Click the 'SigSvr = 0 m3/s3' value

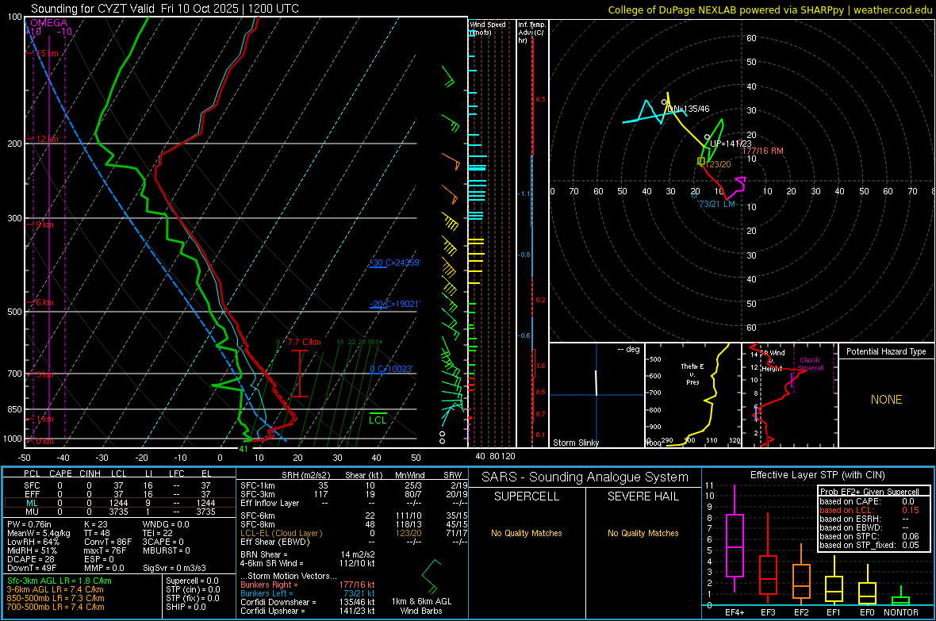point(175,568)
